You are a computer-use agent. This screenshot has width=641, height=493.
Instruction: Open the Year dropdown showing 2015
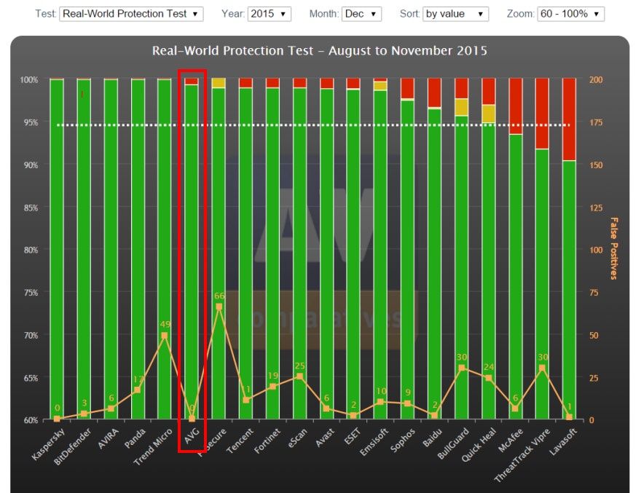click(x=269, y=14)
